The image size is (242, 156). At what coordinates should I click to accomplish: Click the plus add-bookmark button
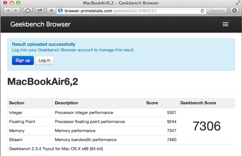click(52, 11)
